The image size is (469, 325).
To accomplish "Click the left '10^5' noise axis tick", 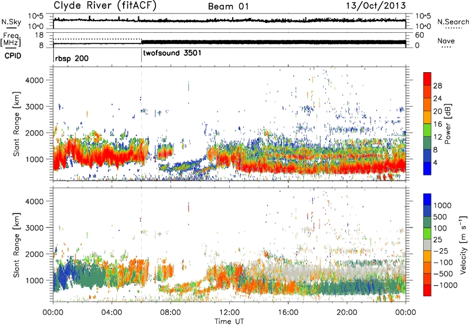I will 36,16.
